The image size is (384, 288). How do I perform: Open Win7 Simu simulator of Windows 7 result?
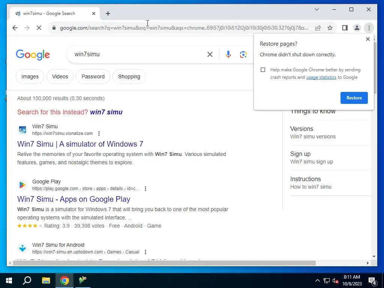(80, 144)
